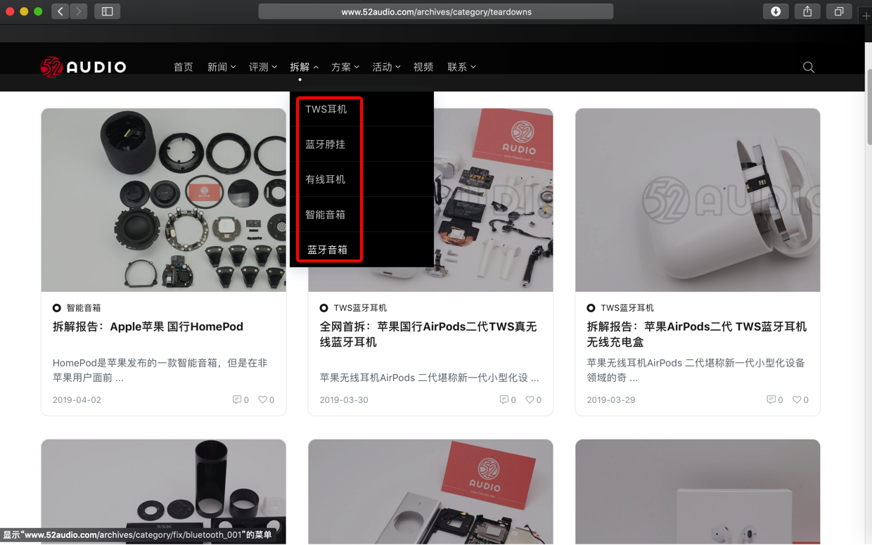This screenshot has width=872, height=545.
Task: Open the AirPods charging case thumbnail
Action: [698, 200]
